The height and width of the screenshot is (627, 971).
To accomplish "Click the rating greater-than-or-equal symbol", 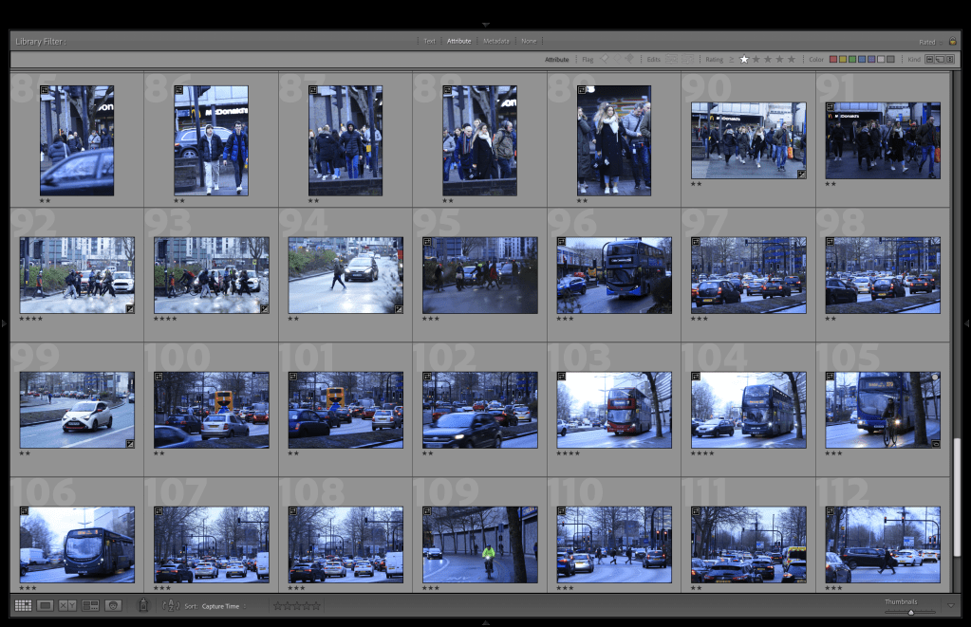I will (732, 60).
